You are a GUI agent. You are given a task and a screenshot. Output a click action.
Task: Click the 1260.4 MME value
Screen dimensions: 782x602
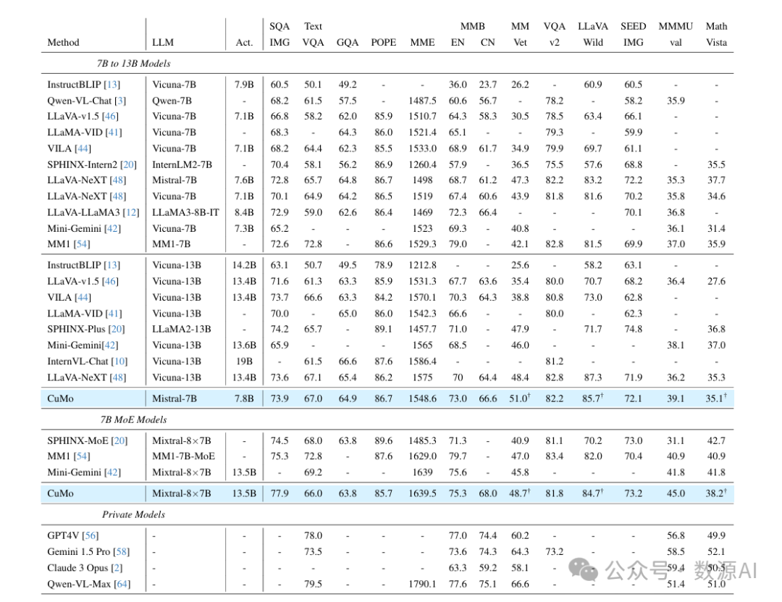tap(422, 164)
